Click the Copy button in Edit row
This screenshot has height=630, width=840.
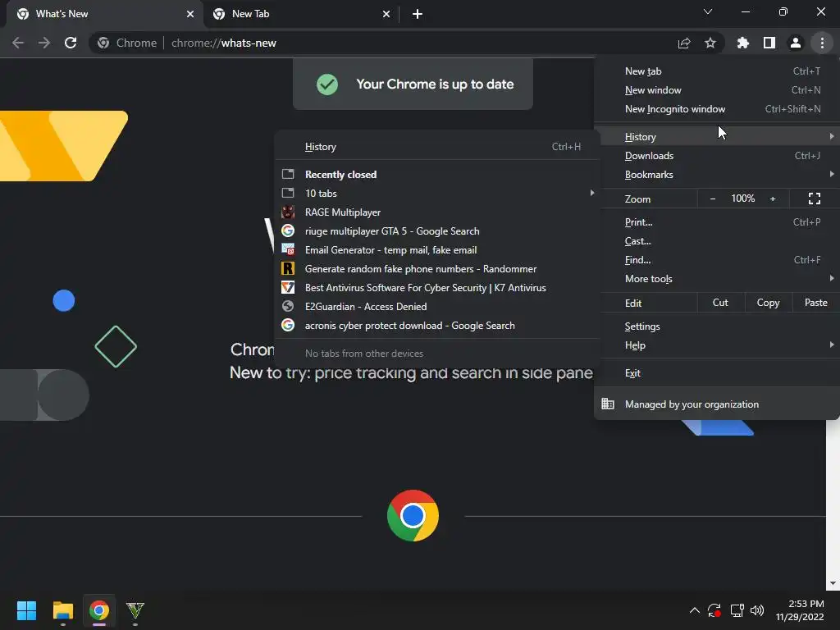768,303
